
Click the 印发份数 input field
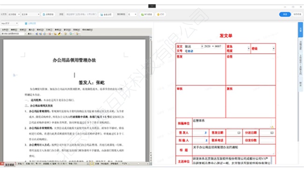point(267,140)
